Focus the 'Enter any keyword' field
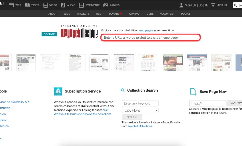The height and width of the screenshot is (146, 242). 140,103
